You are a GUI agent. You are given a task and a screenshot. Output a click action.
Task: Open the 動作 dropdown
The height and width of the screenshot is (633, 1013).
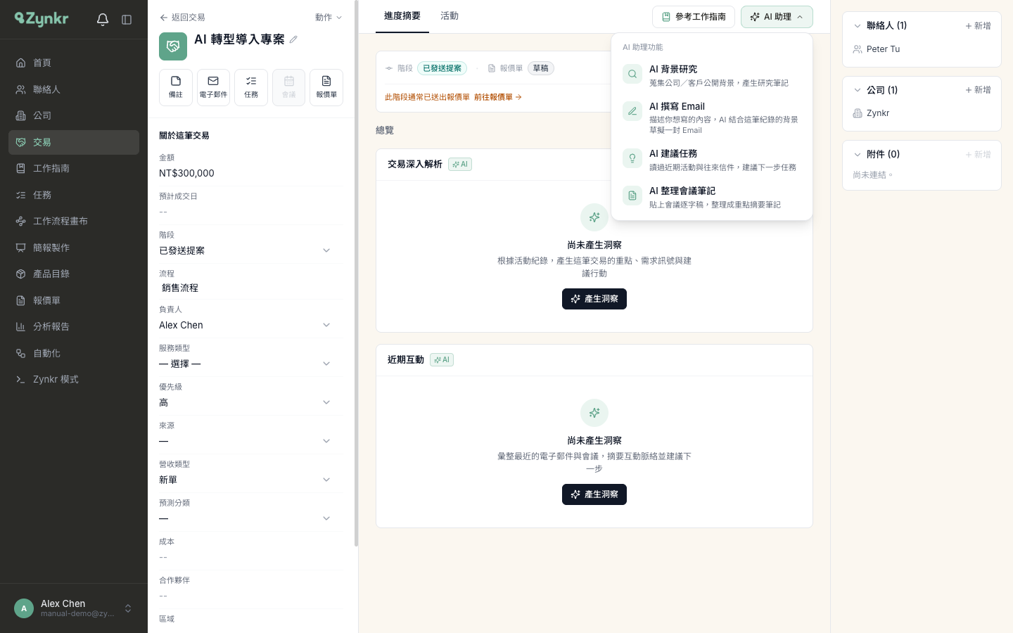[x=328, y=18]
